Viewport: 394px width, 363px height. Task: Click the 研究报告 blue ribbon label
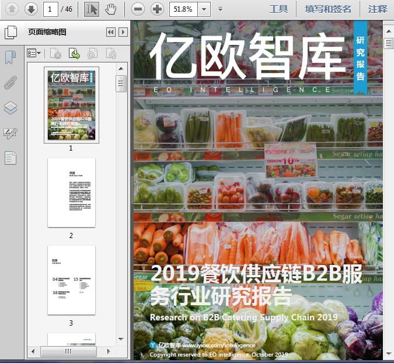click(x=360, y=58)
